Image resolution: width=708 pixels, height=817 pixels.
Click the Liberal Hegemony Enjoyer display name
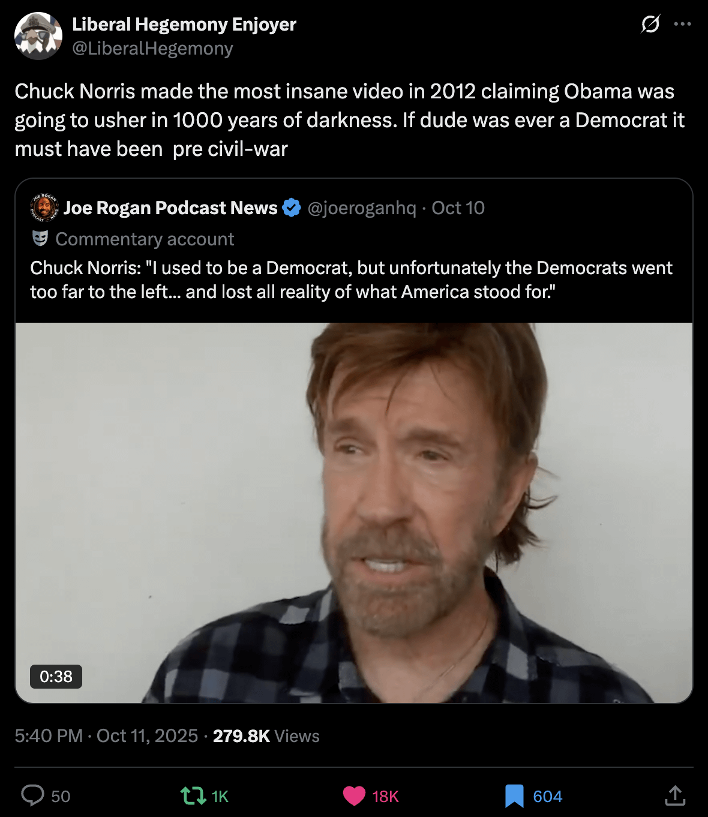point(184,24)
